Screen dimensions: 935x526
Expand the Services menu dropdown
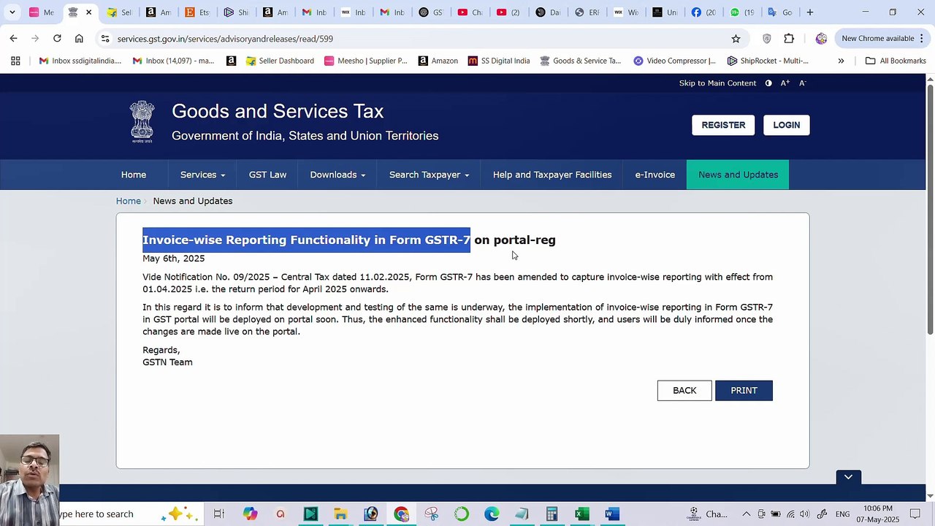[202, 175]
